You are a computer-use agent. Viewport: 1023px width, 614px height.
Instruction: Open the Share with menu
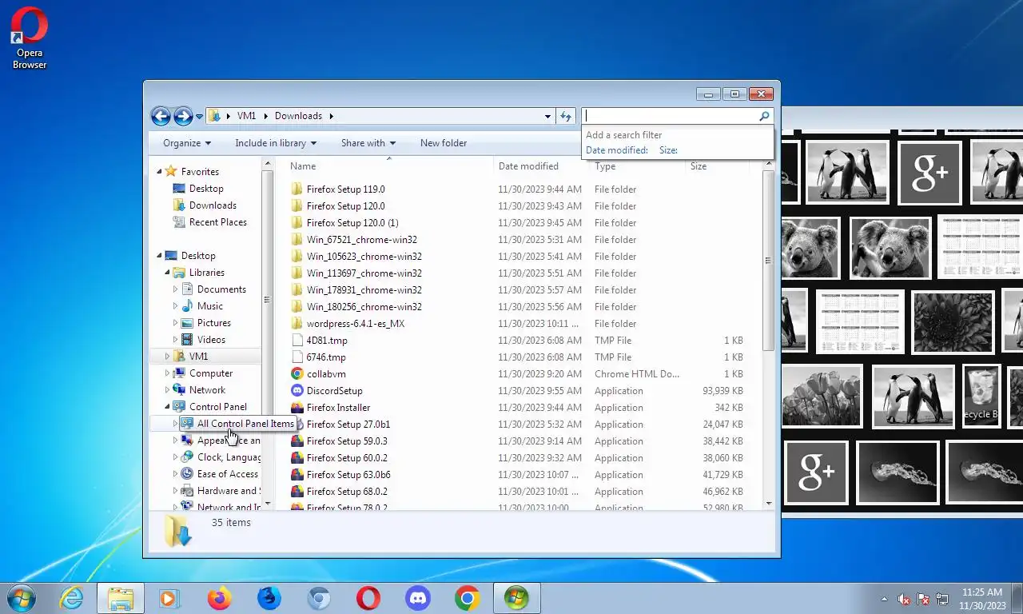click(x=368, y=143)
